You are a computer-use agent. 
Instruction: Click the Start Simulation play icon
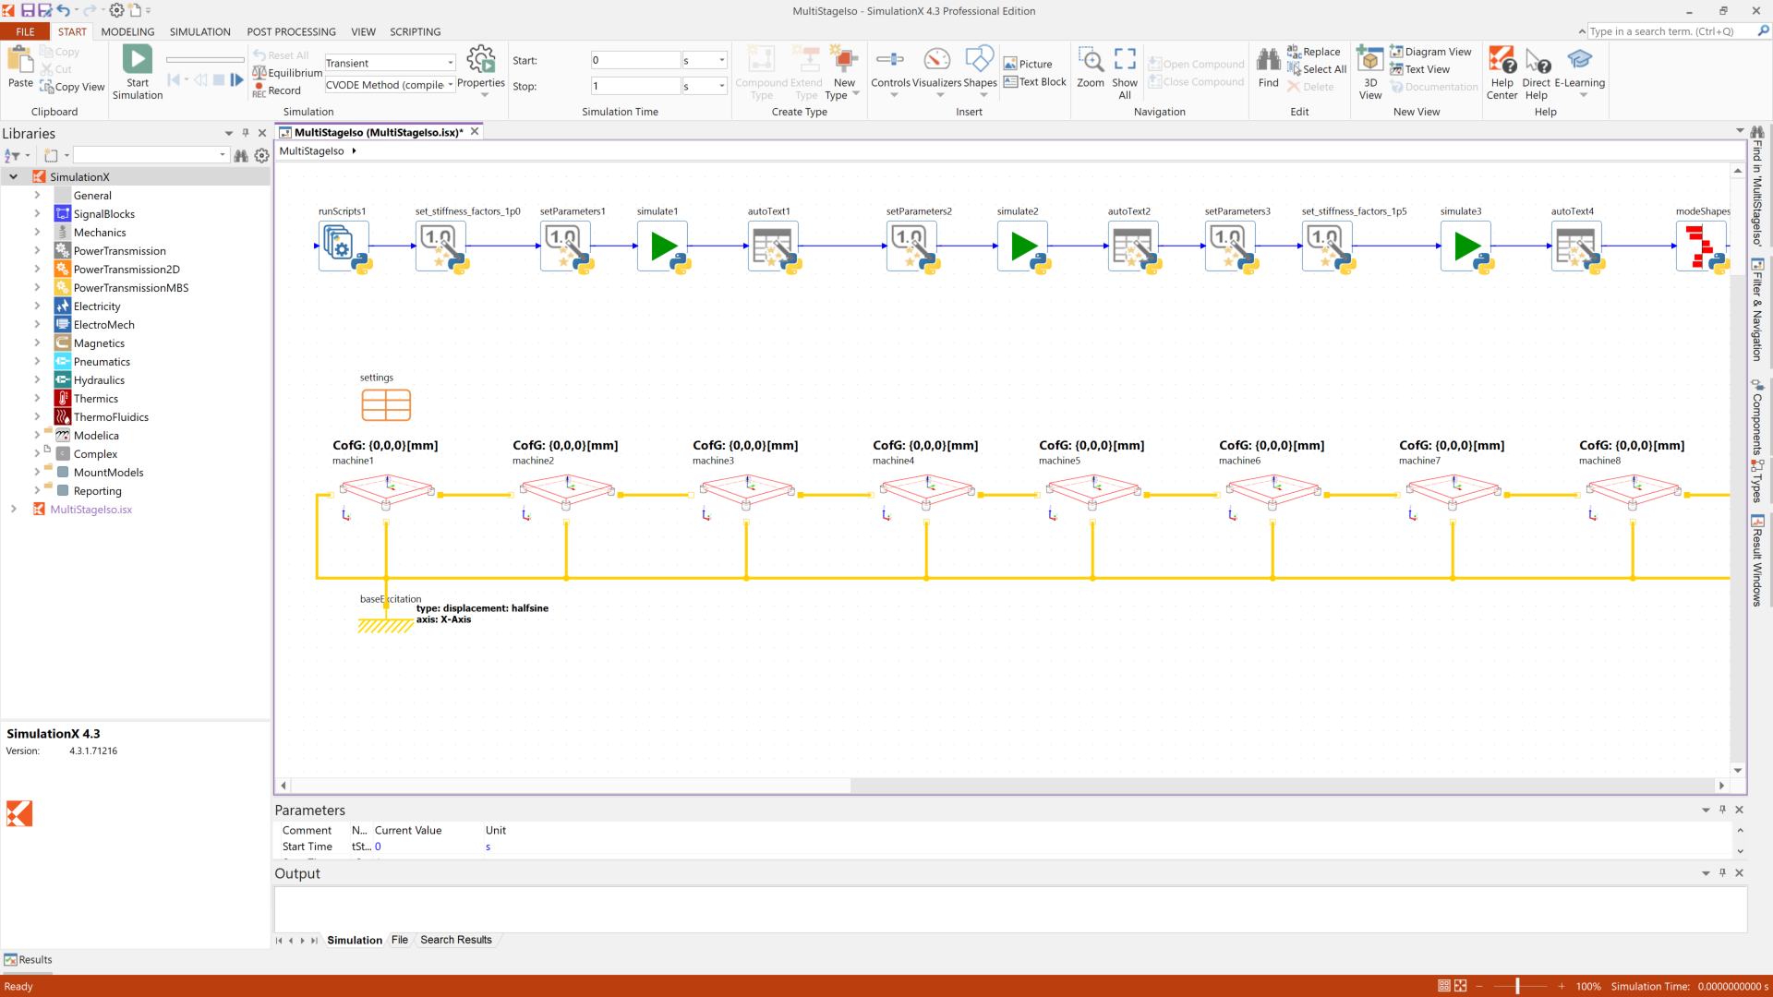(x=138, y=60)
